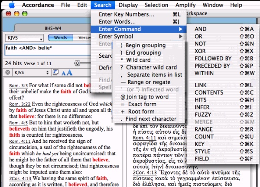Open the Help menu
The width and height of the screenshot is (260, 187).
236,5
